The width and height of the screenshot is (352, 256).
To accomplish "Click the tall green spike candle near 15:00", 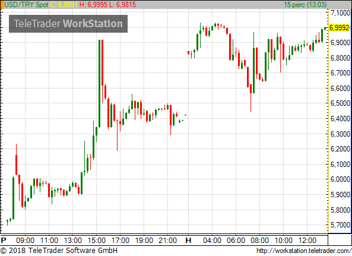I will tap(100, 84).
